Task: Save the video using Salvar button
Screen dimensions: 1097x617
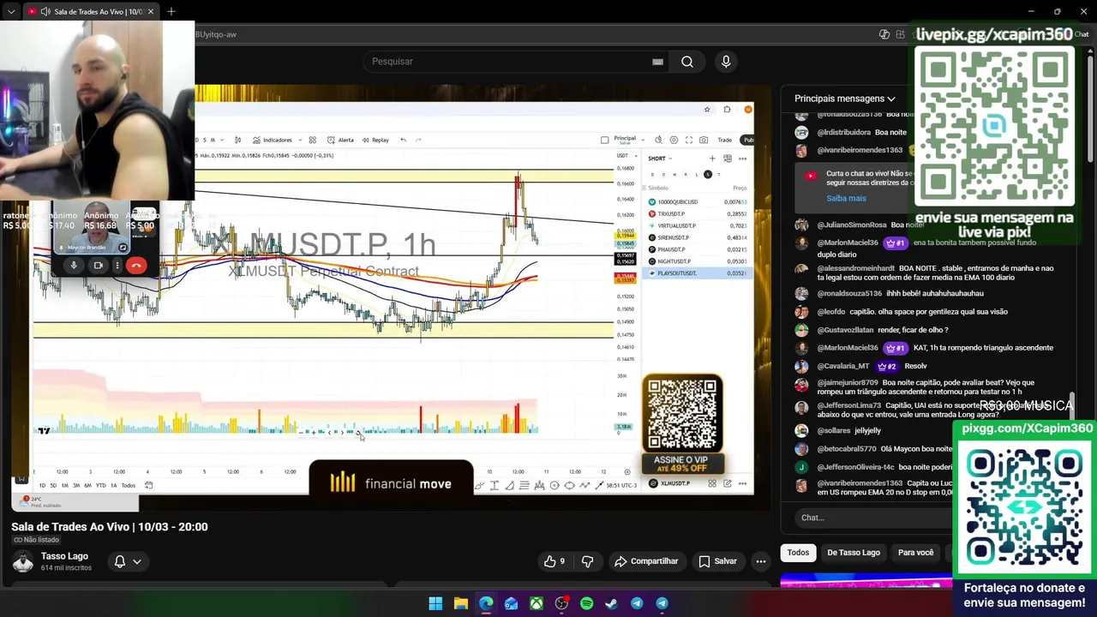Action: (x=717, y=561)
